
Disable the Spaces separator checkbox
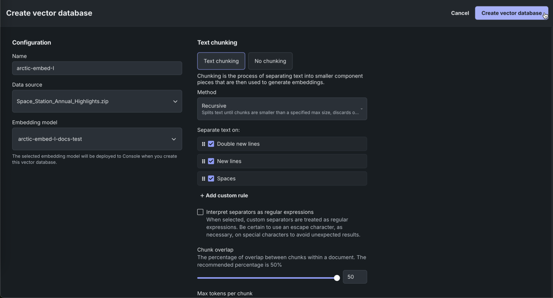[211, 179]
